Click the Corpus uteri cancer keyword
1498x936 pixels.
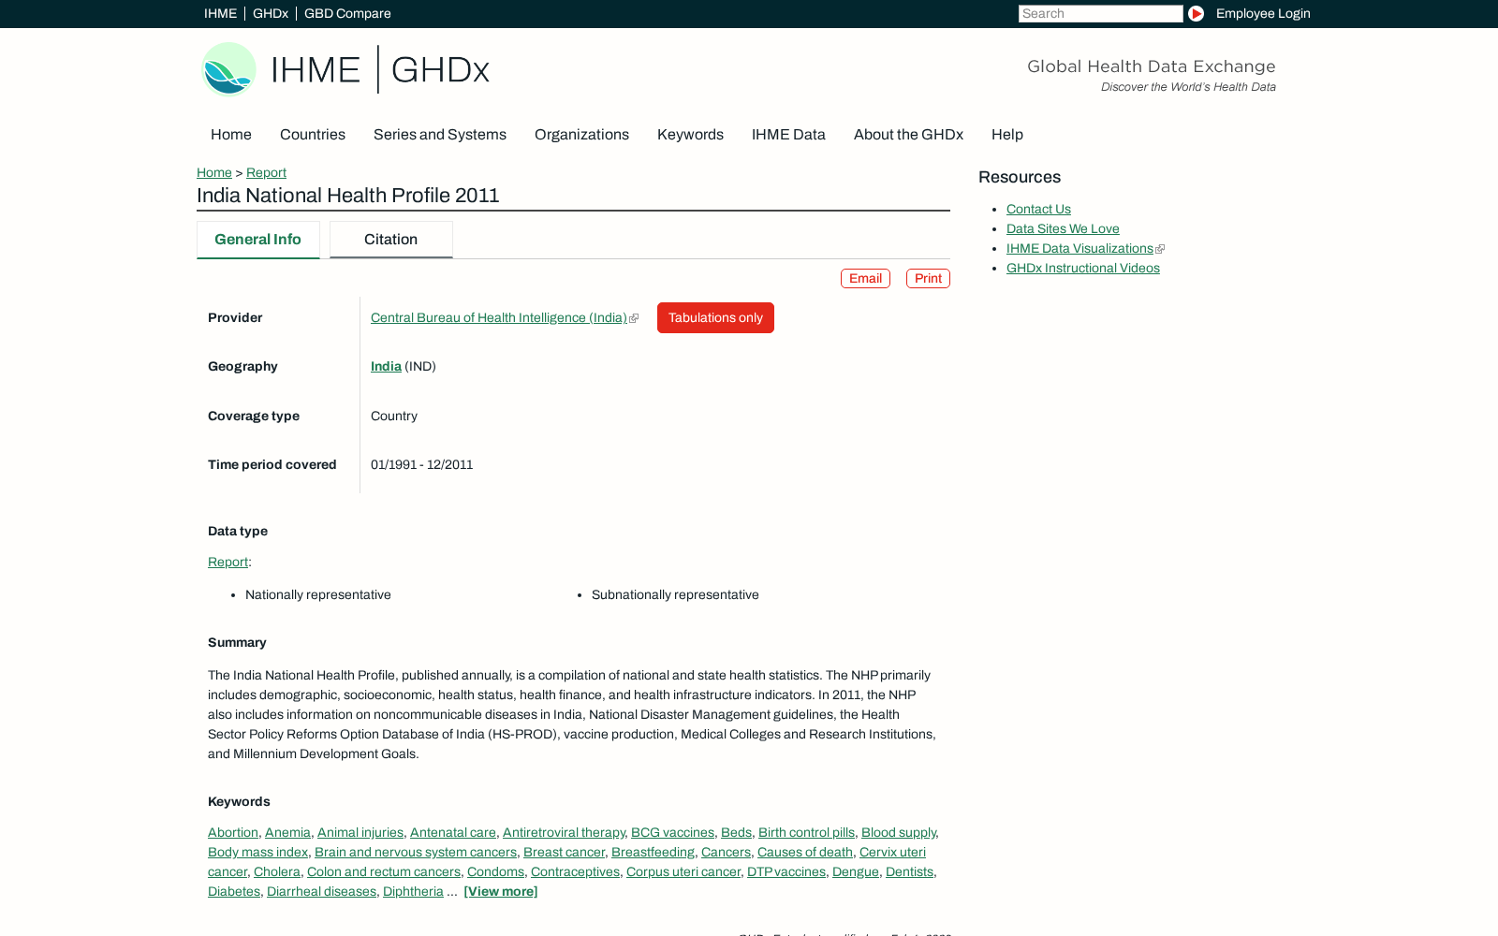tap(683, 871)
